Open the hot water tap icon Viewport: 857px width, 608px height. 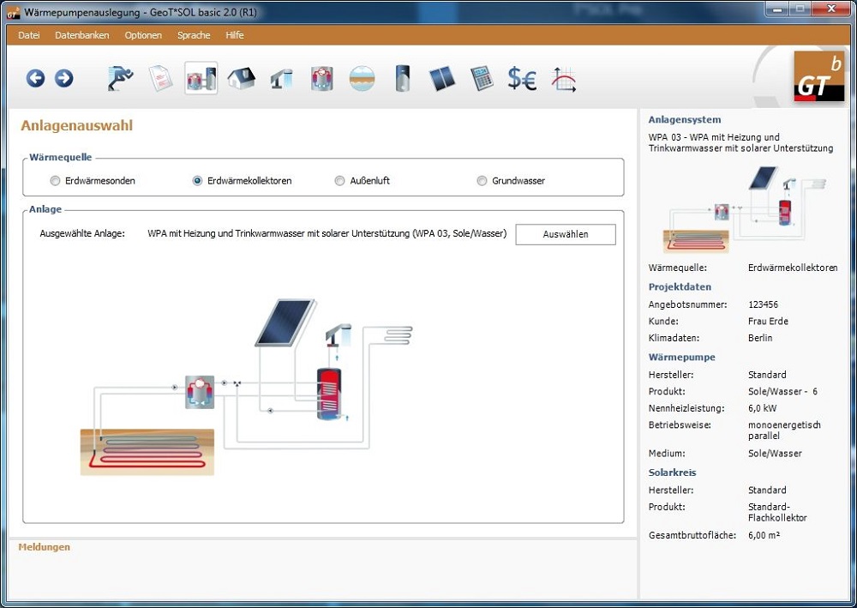(281, 79)
